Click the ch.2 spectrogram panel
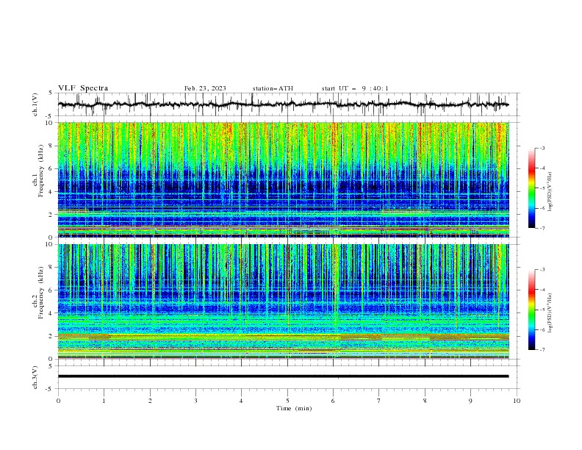This screenshot has height=450, width=582. click(x=284, y=301)
